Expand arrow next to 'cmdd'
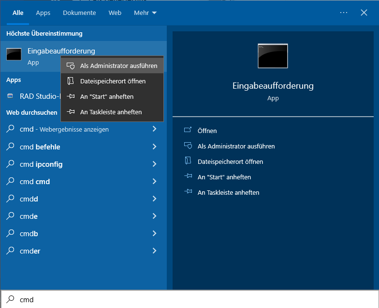Image resolution: width=379 pixels, height=308 pixels. (x=155, y=199)
